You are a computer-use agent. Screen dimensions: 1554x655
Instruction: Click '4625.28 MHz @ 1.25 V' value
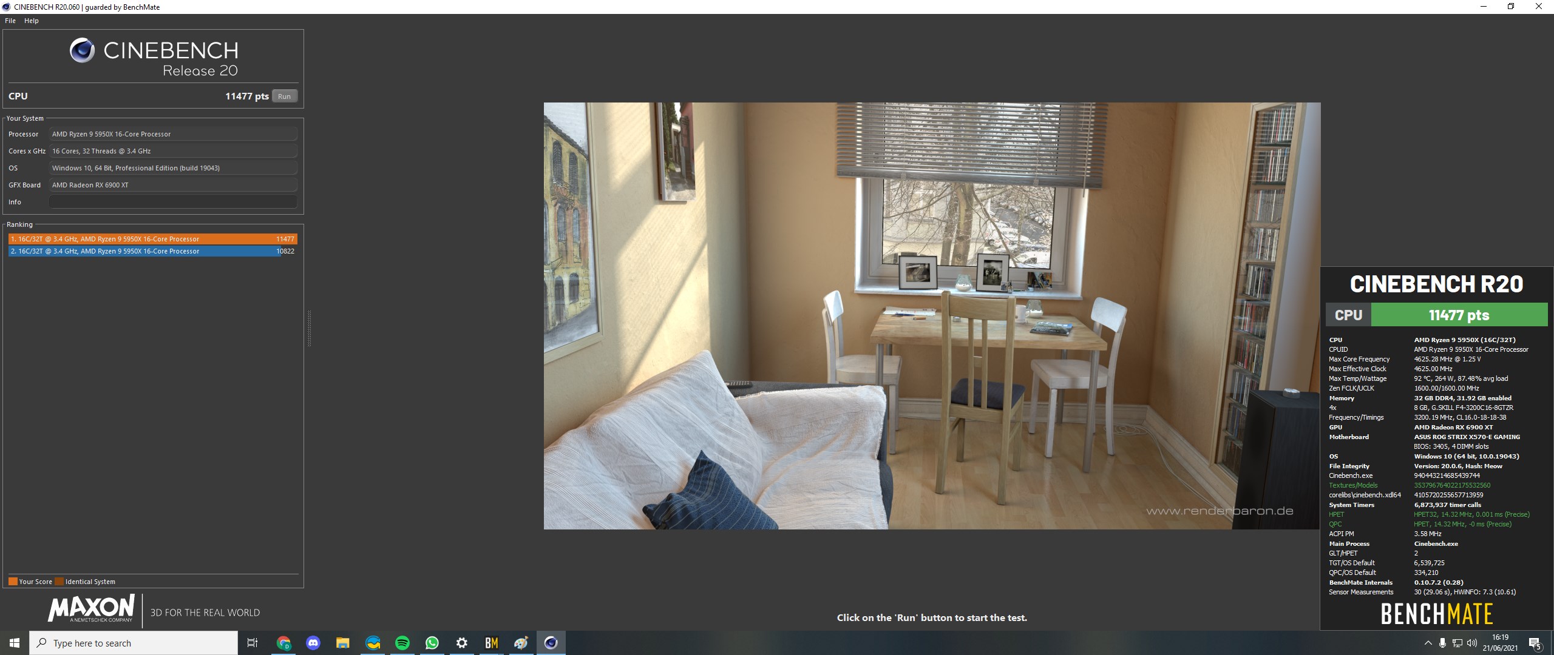1447,359
